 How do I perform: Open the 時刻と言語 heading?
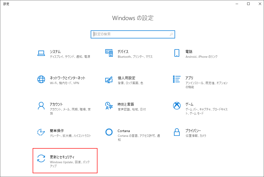click(126, 104)
